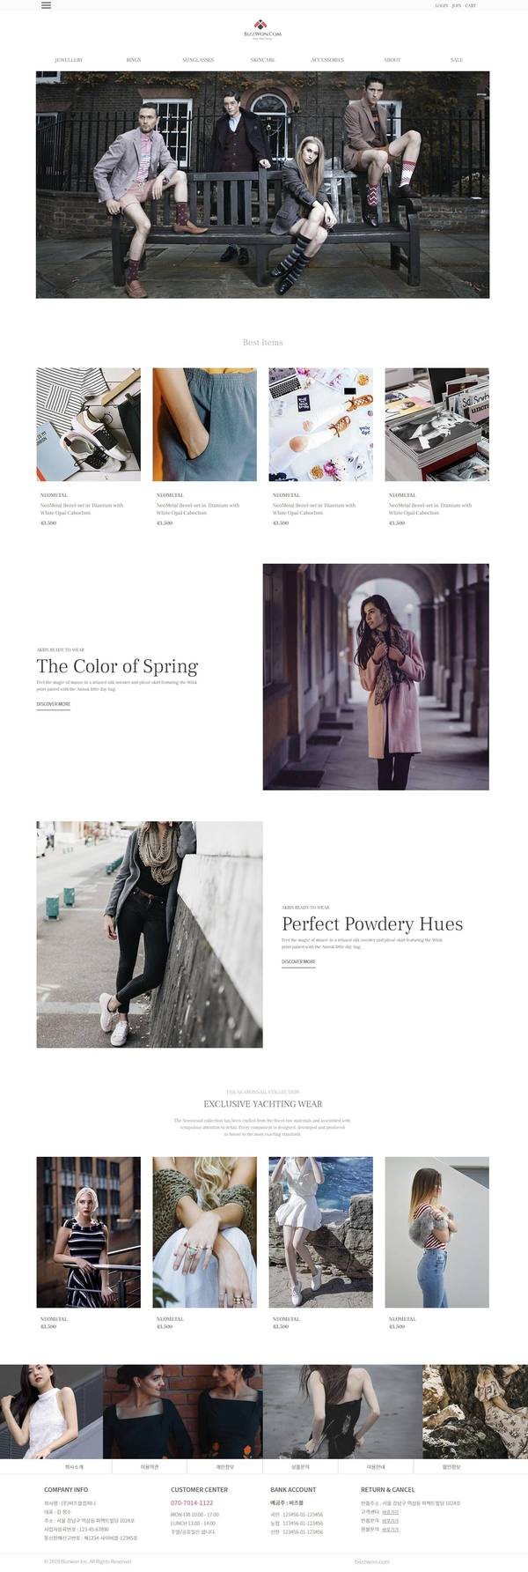Go to the CART page
Viewport: 528px width, 1572px height.
coord(470,5)
